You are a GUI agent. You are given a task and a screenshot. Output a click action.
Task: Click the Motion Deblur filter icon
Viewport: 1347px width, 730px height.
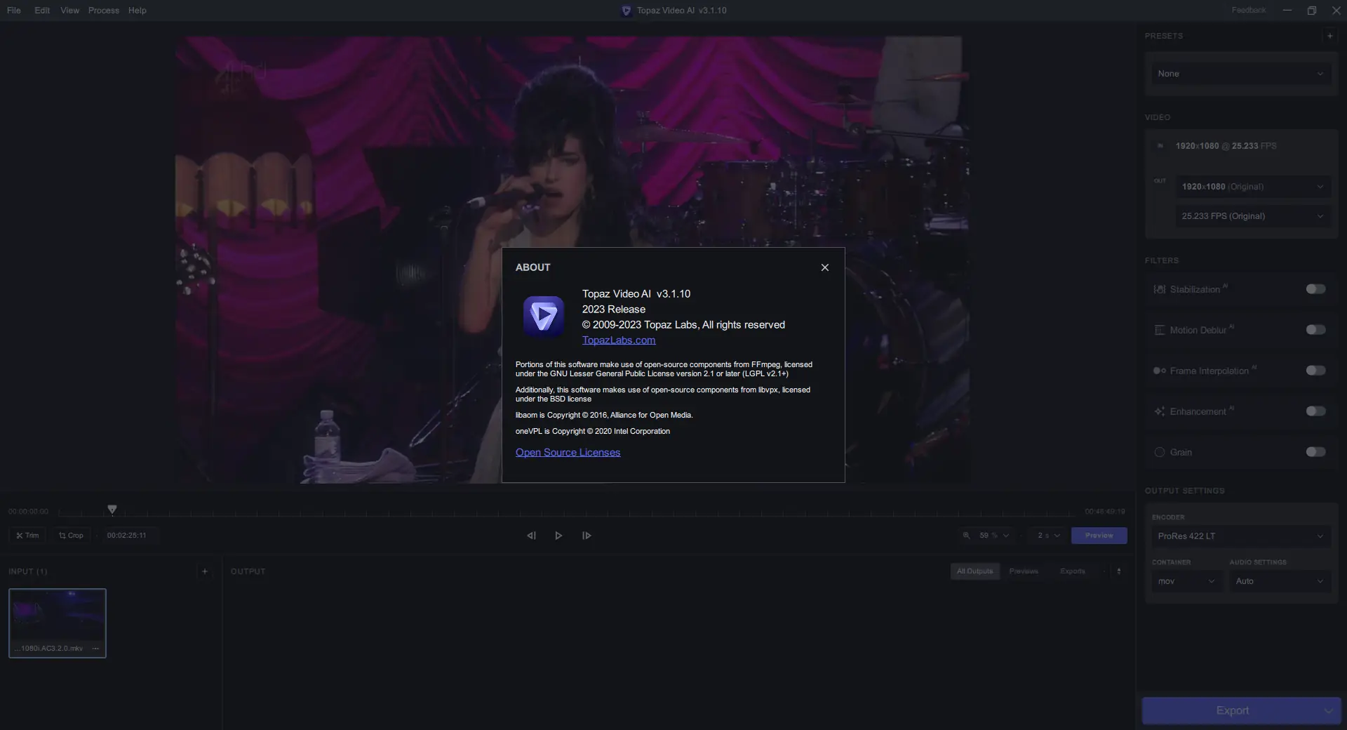(x=1160, y=331)
